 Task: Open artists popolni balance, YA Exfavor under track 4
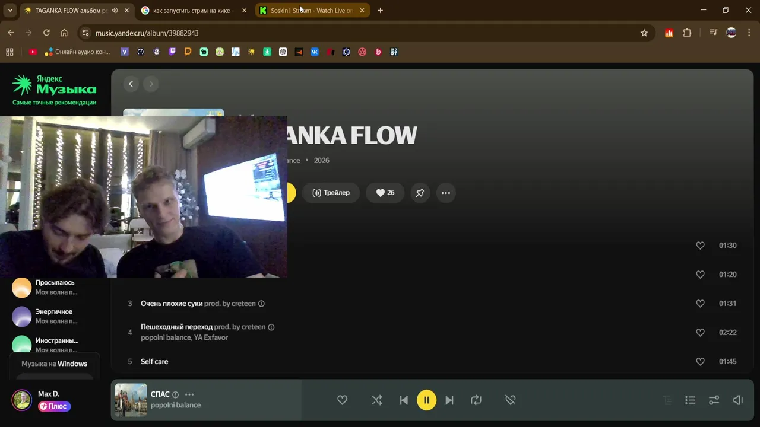184,337
